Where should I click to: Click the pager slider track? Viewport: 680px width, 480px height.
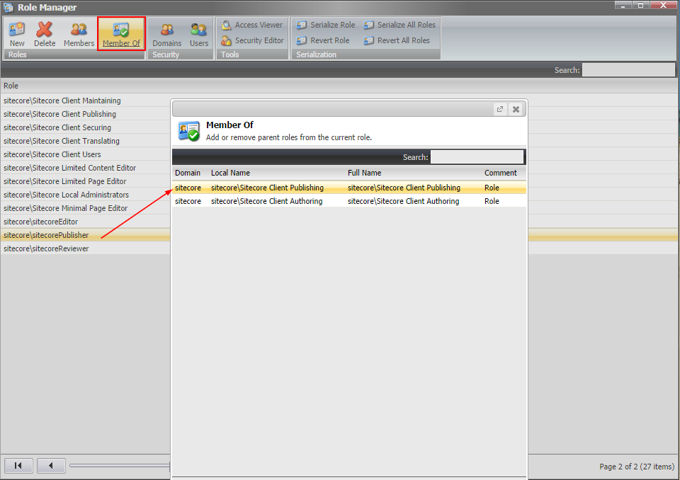point(120,466)
